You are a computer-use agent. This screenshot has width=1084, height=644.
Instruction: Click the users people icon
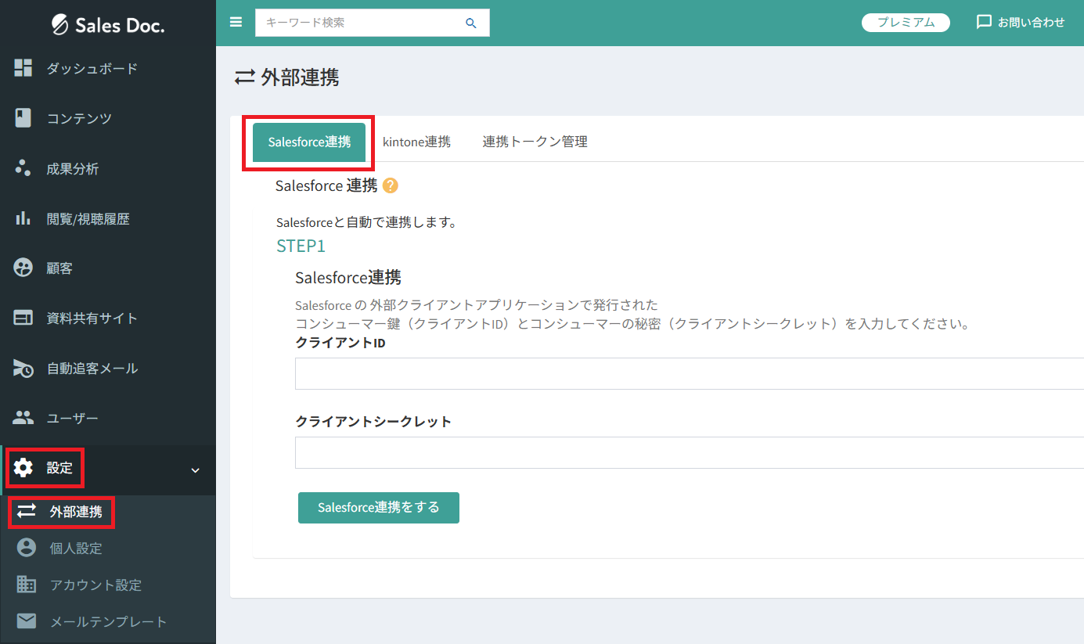23,418
